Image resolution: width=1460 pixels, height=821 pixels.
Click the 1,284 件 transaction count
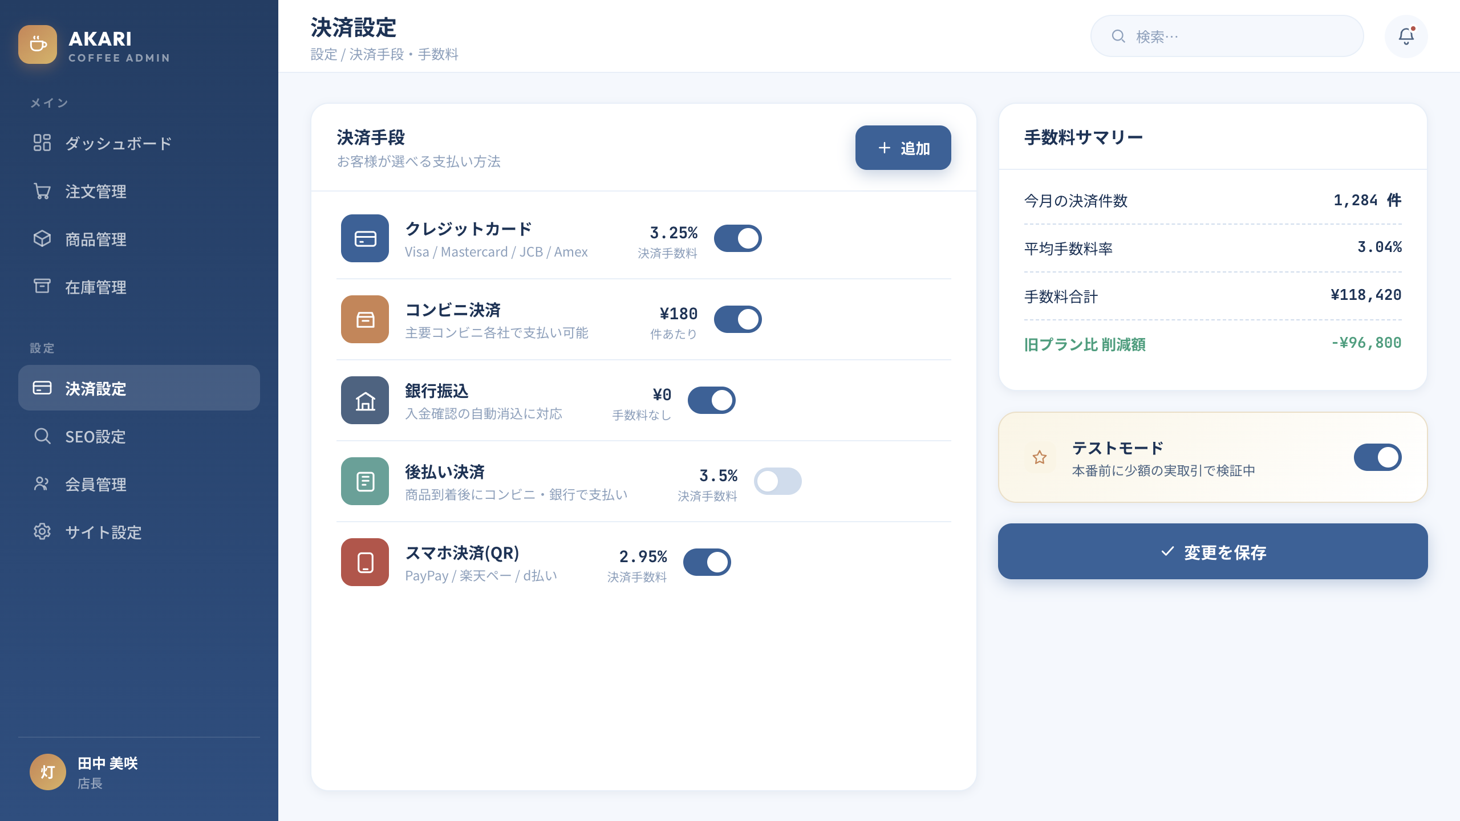(x=1367, y=200)
